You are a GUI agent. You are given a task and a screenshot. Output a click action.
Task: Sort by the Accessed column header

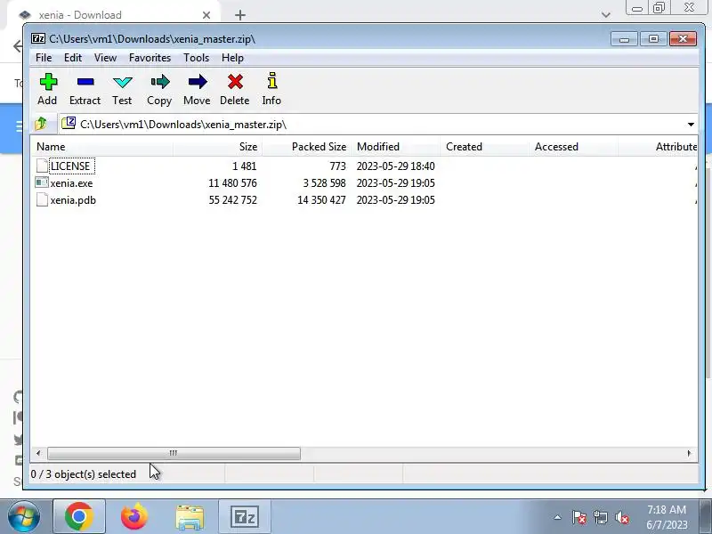pyautogui.click(x=573, y=146)
